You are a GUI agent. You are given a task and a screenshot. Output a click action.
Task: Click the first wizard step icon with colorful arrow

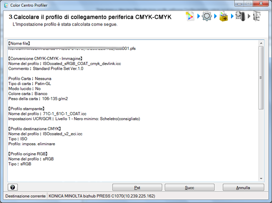[x=190, y=16]
